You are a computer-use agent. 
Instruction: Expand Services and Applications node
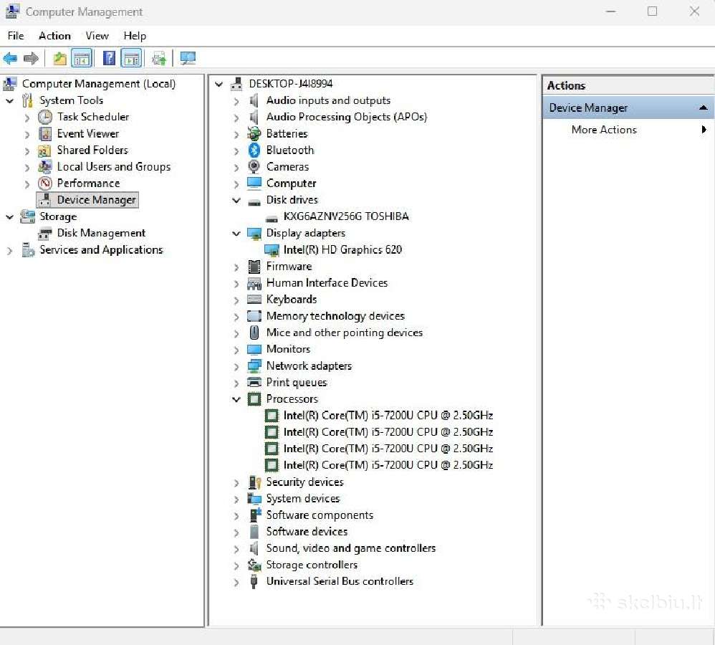coord(9,250)
